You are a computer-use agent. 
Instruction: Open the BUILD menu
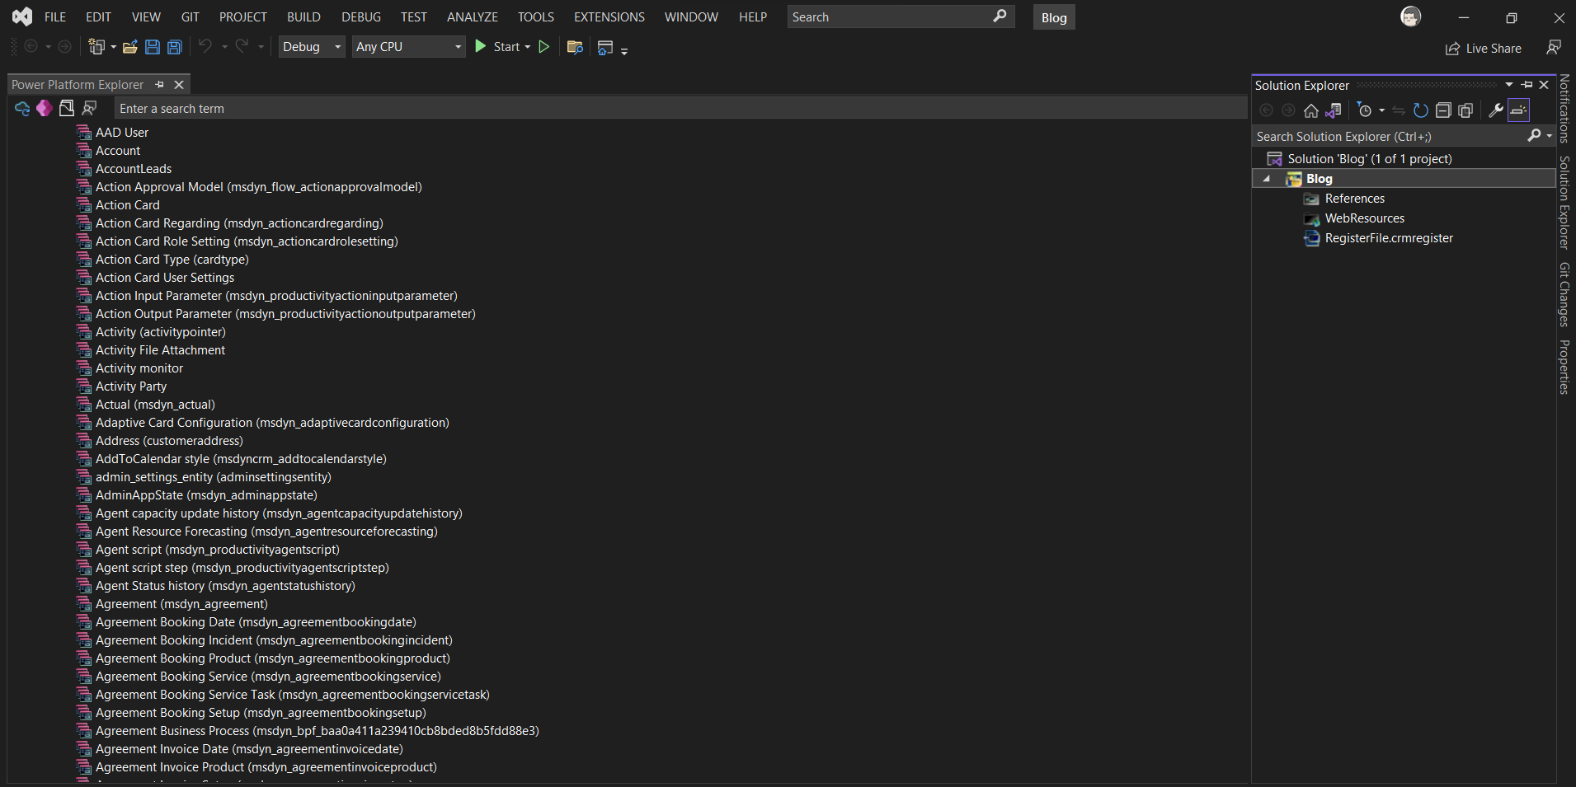[303, 16]
